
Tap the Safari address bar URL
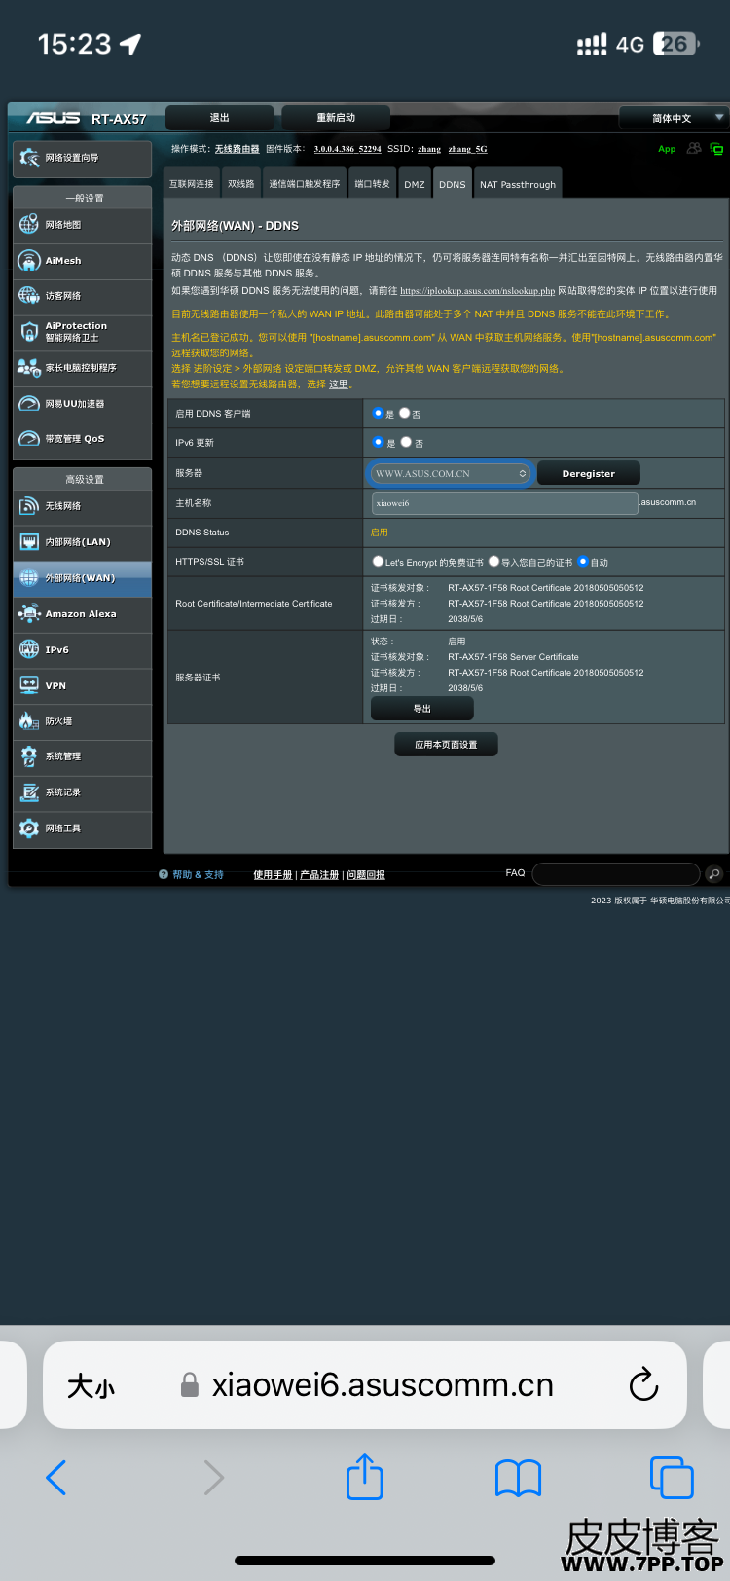[x=383, y=1385]
